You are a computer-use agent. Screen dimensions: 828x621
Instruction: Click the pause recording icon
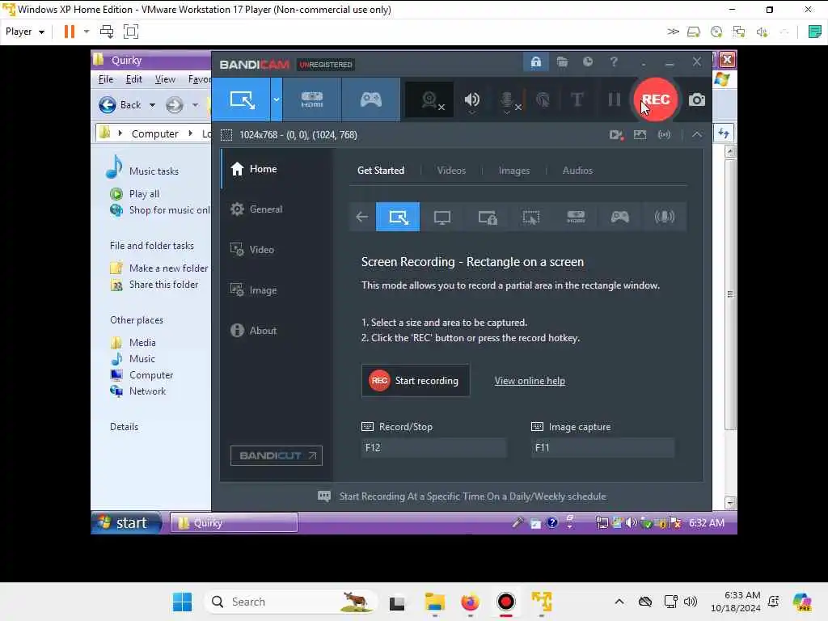tap(614, 99)
